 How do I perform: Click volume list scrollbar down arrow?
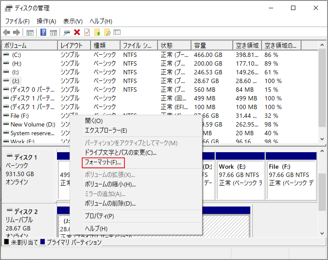point(322,139)
